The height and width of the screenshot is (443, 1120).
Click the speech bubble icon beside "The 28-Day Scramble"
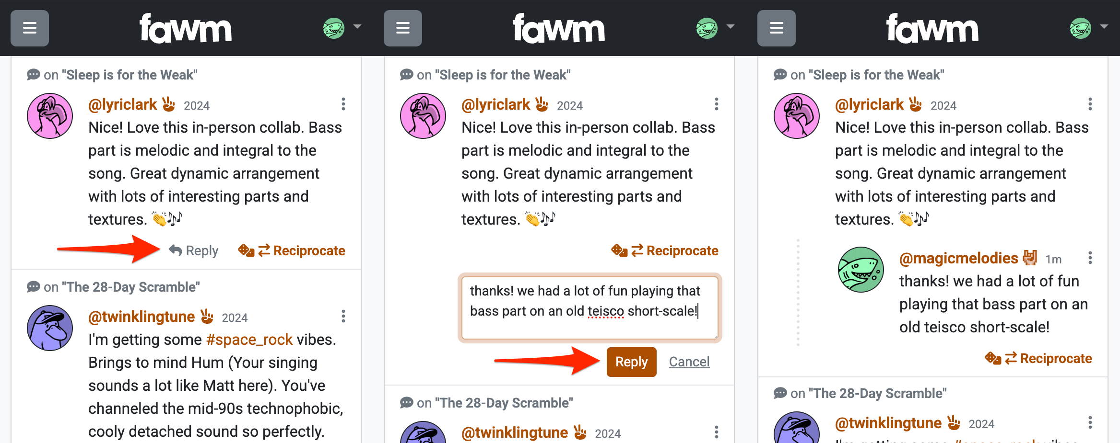click(33, 286)
